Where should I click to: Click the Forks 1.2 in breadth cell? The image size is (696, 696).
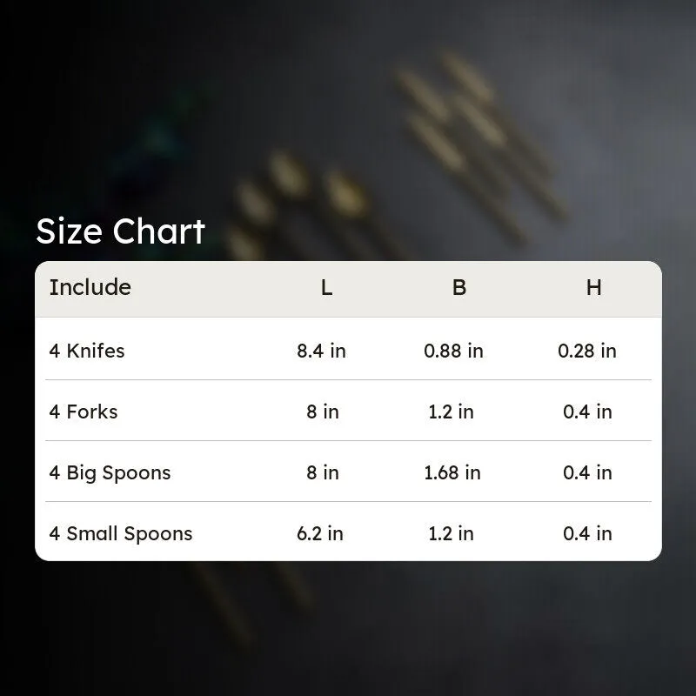tap(451, 412)
